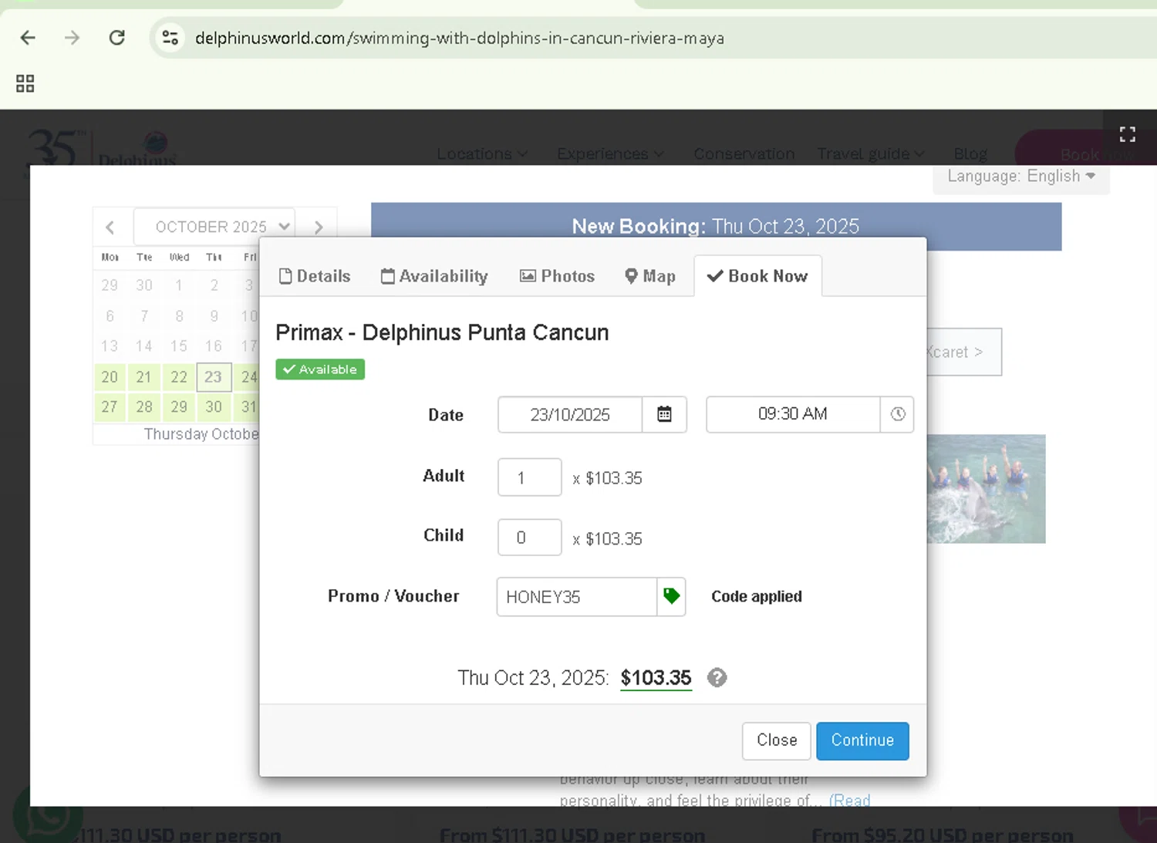Viewport: 1157px width, 843px height.
Task: Select October 30 on calendar
Action: (214, 407)
